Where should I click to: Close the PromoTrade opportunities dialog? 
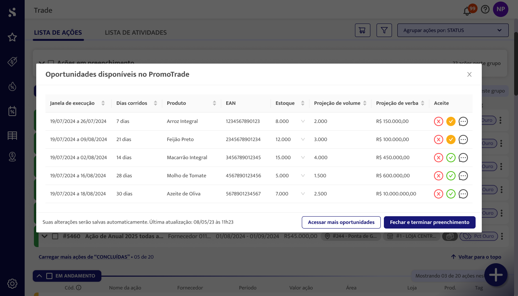(469, 74)
